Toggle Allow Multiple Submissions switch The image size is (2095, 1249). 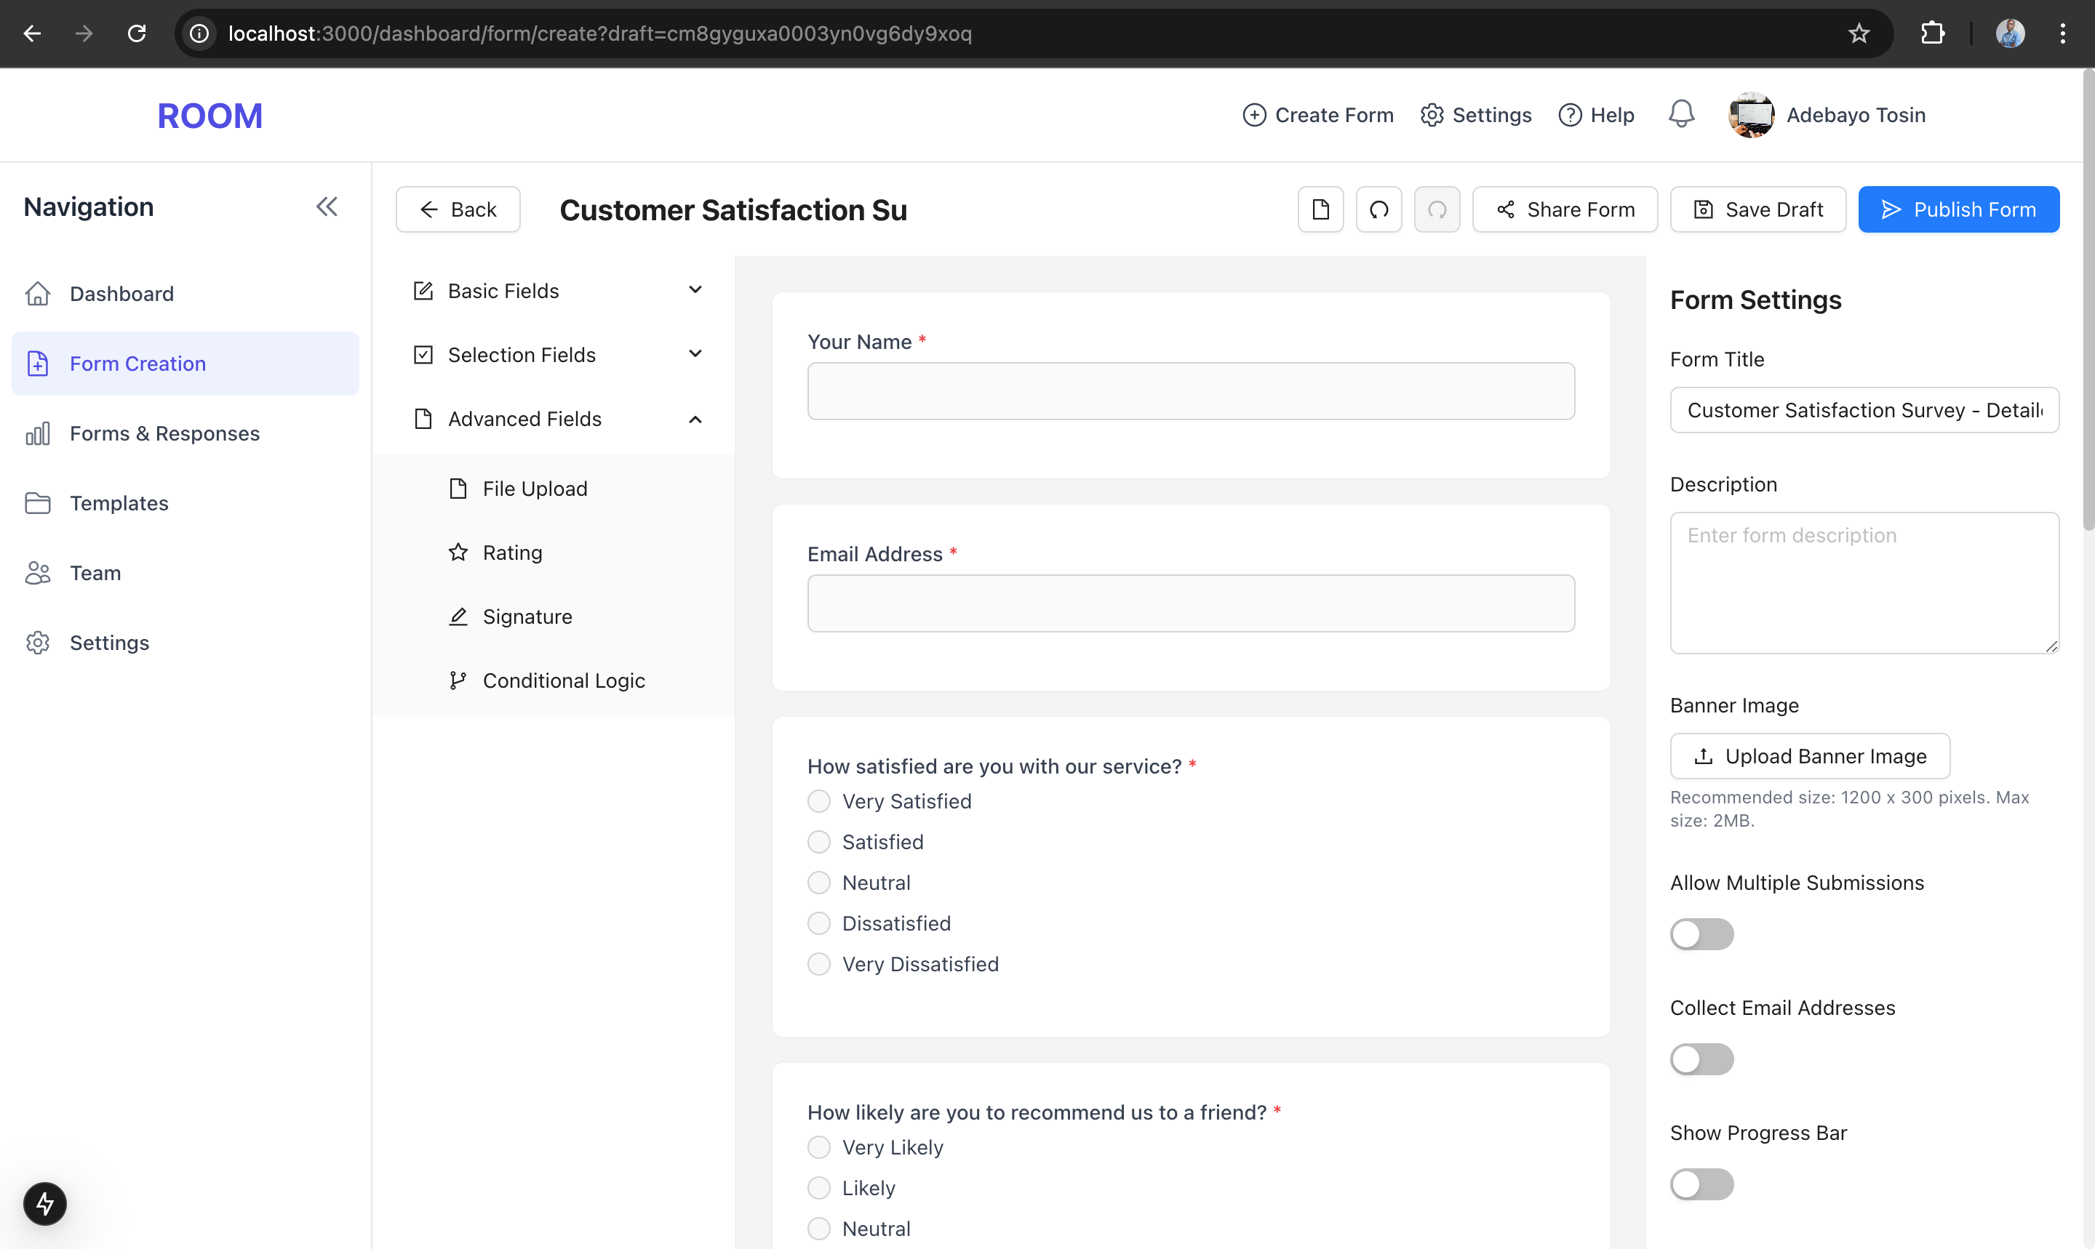click(1701, 934)
